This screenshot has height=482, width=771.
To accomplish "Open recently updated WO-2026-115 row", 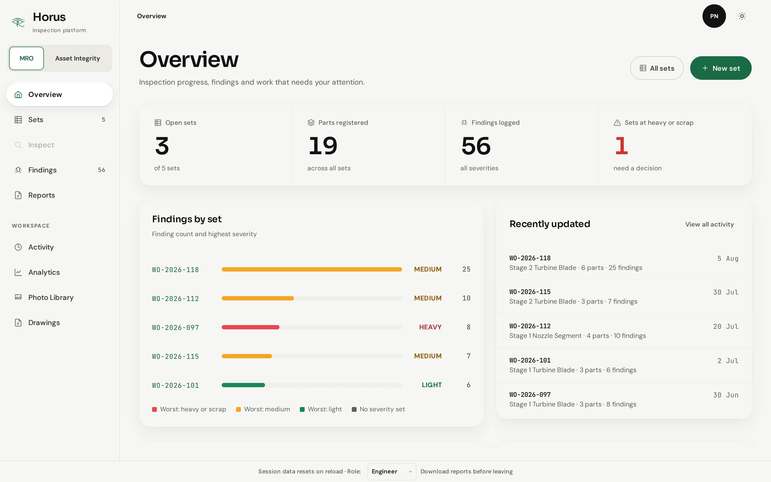I will pyautogui.click(x=624, y=297).
